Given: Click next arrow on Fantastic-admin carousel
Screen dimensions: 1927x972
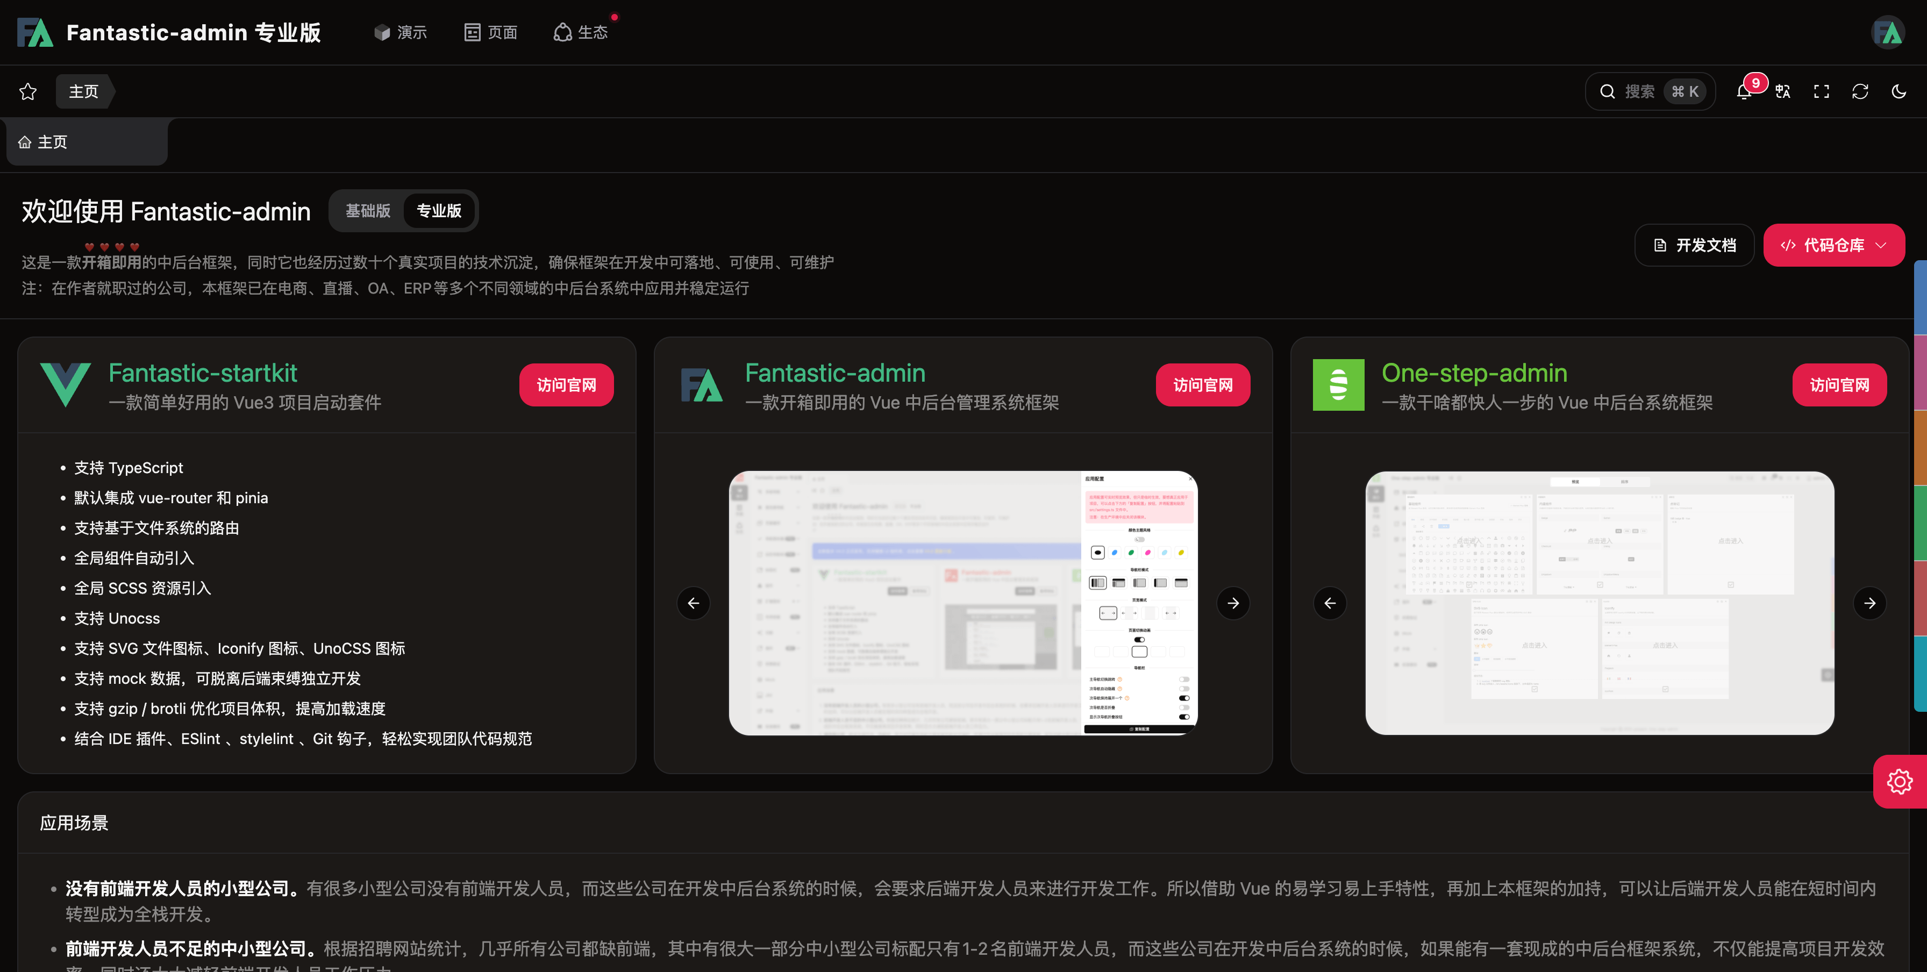Looking at the screenshot, I should [1233, 603].
